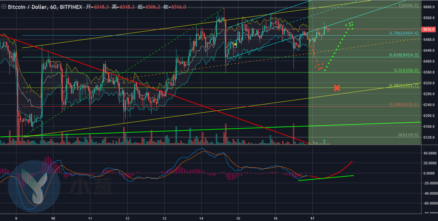
Task: Click date label 15 on time axis
Action: coord(238,218)
